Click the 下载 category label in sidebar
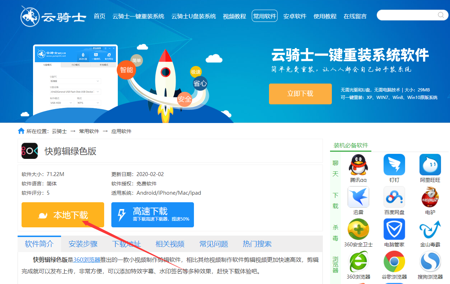This screenshot has width=450, height=284. click(x=335, y=201)
